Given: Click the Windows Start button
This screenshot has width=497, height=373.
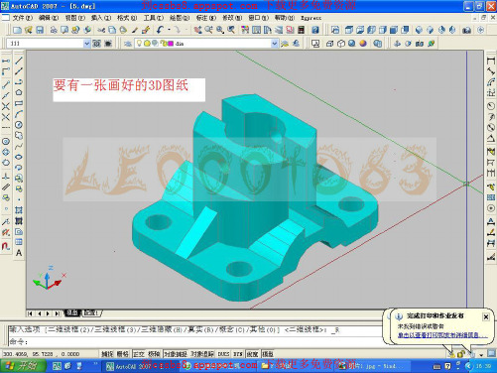Looking at the screenshot, I should coord(23,366).
